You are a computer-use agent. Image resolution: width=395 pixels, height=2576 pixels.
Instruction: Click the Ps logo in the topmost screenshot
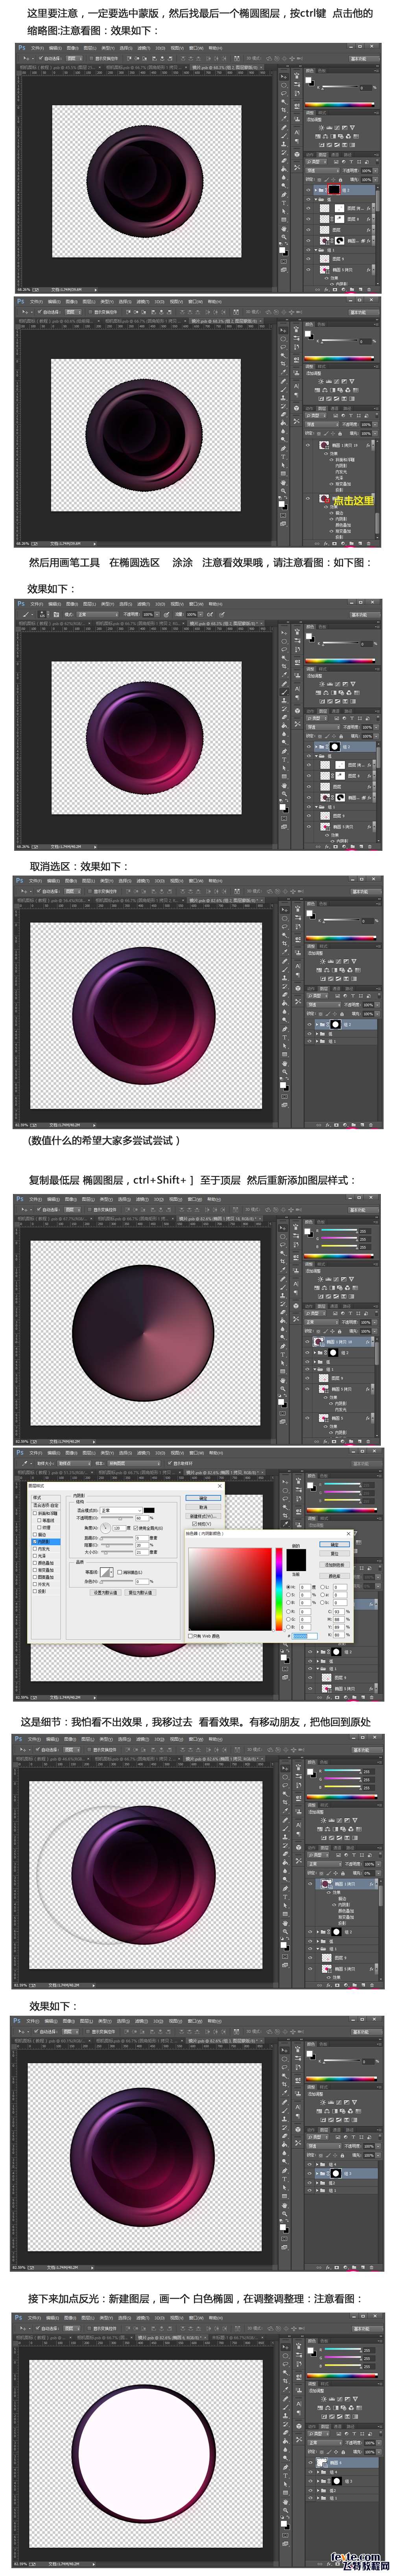click(21, 47)
